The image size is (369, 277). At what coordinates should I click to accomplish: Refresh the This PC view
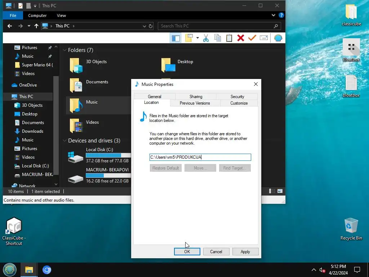click(x=151, y=26)
